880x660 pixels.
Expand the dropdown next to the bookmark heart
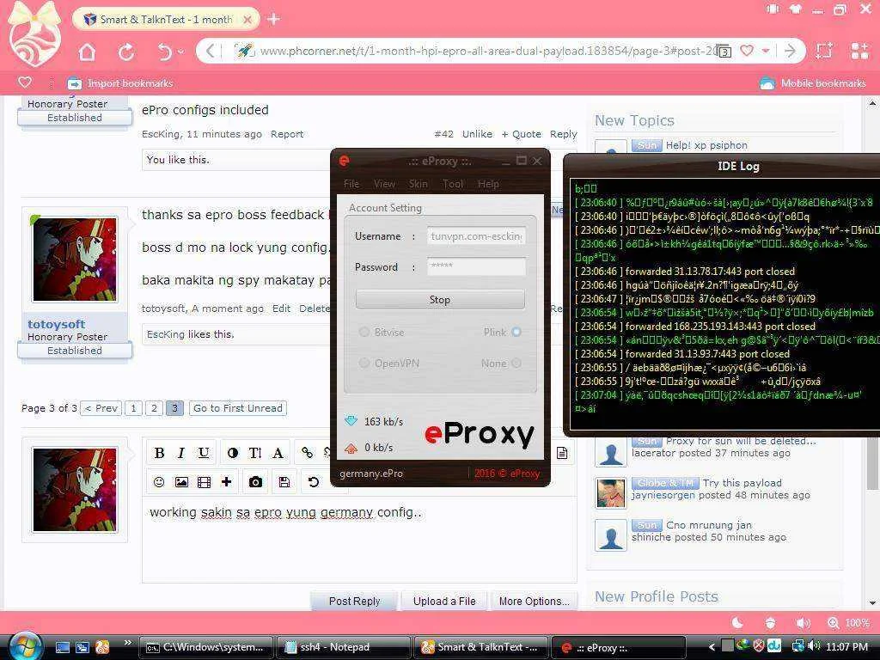(x=766, y=51)
